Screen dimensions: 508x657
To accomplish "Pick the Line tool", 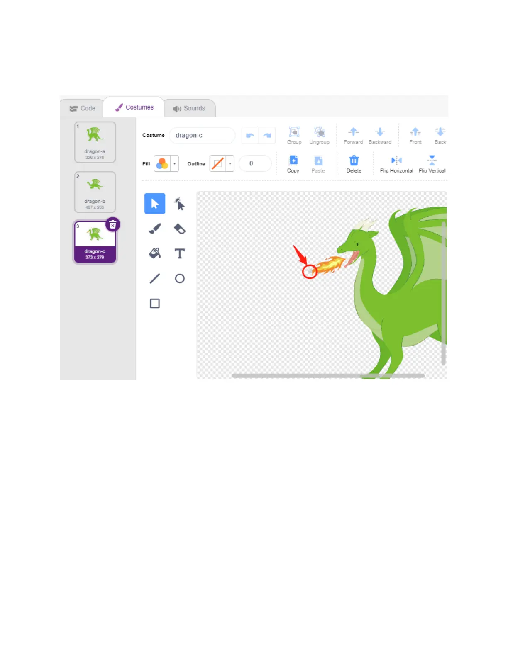I will 155,278.
